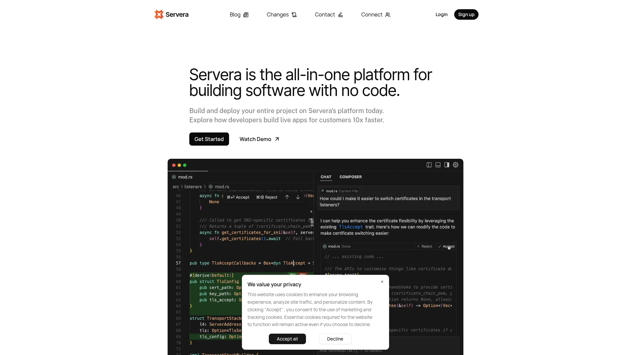The width and height of the screenshot is (631, 355).
Task: Click the Login link
Action: coord(441,14)
